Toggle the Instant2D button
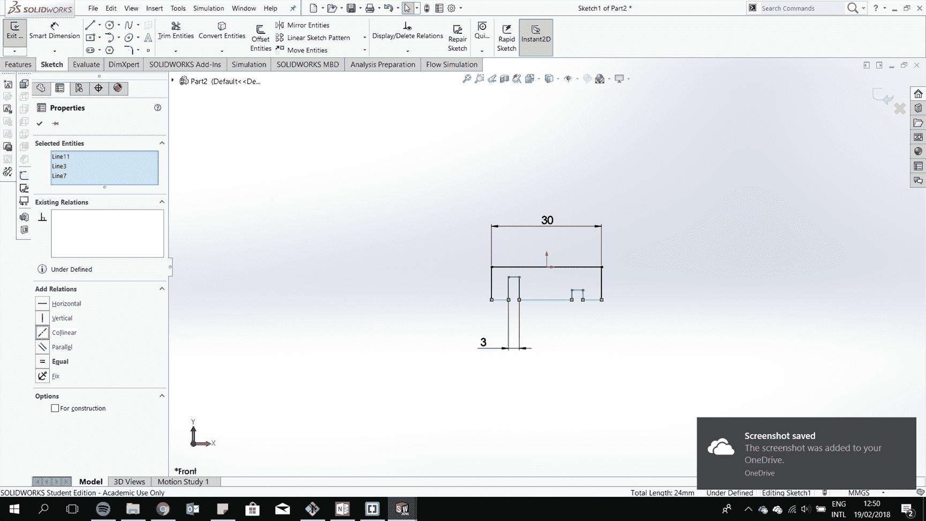Image resolution: width=926 pixels, height=521 pixels. [x=536, y=38]
